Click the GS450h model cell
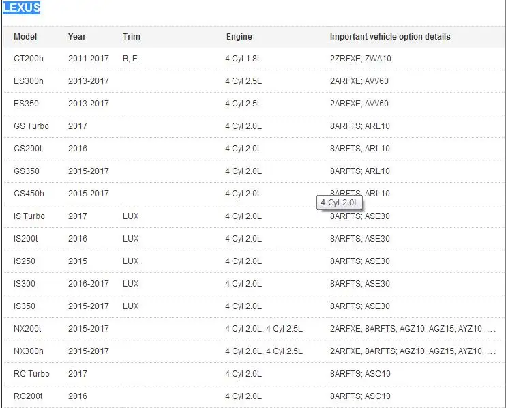 [x=29, y=194]
